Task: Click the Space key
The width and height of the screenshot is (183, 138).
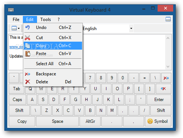Action: 57,121
